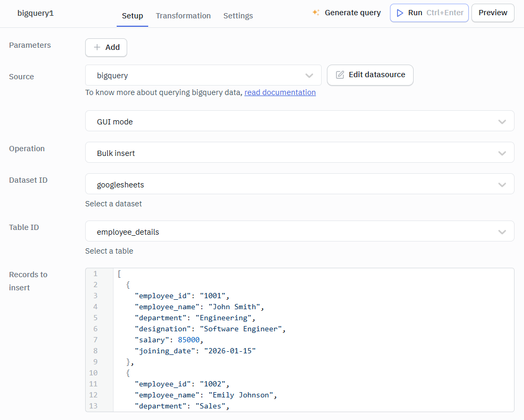Screen dimensions: 524x420
Task: Click the chevron arrow of Operation selector
Action: click(x=502, y=153)
